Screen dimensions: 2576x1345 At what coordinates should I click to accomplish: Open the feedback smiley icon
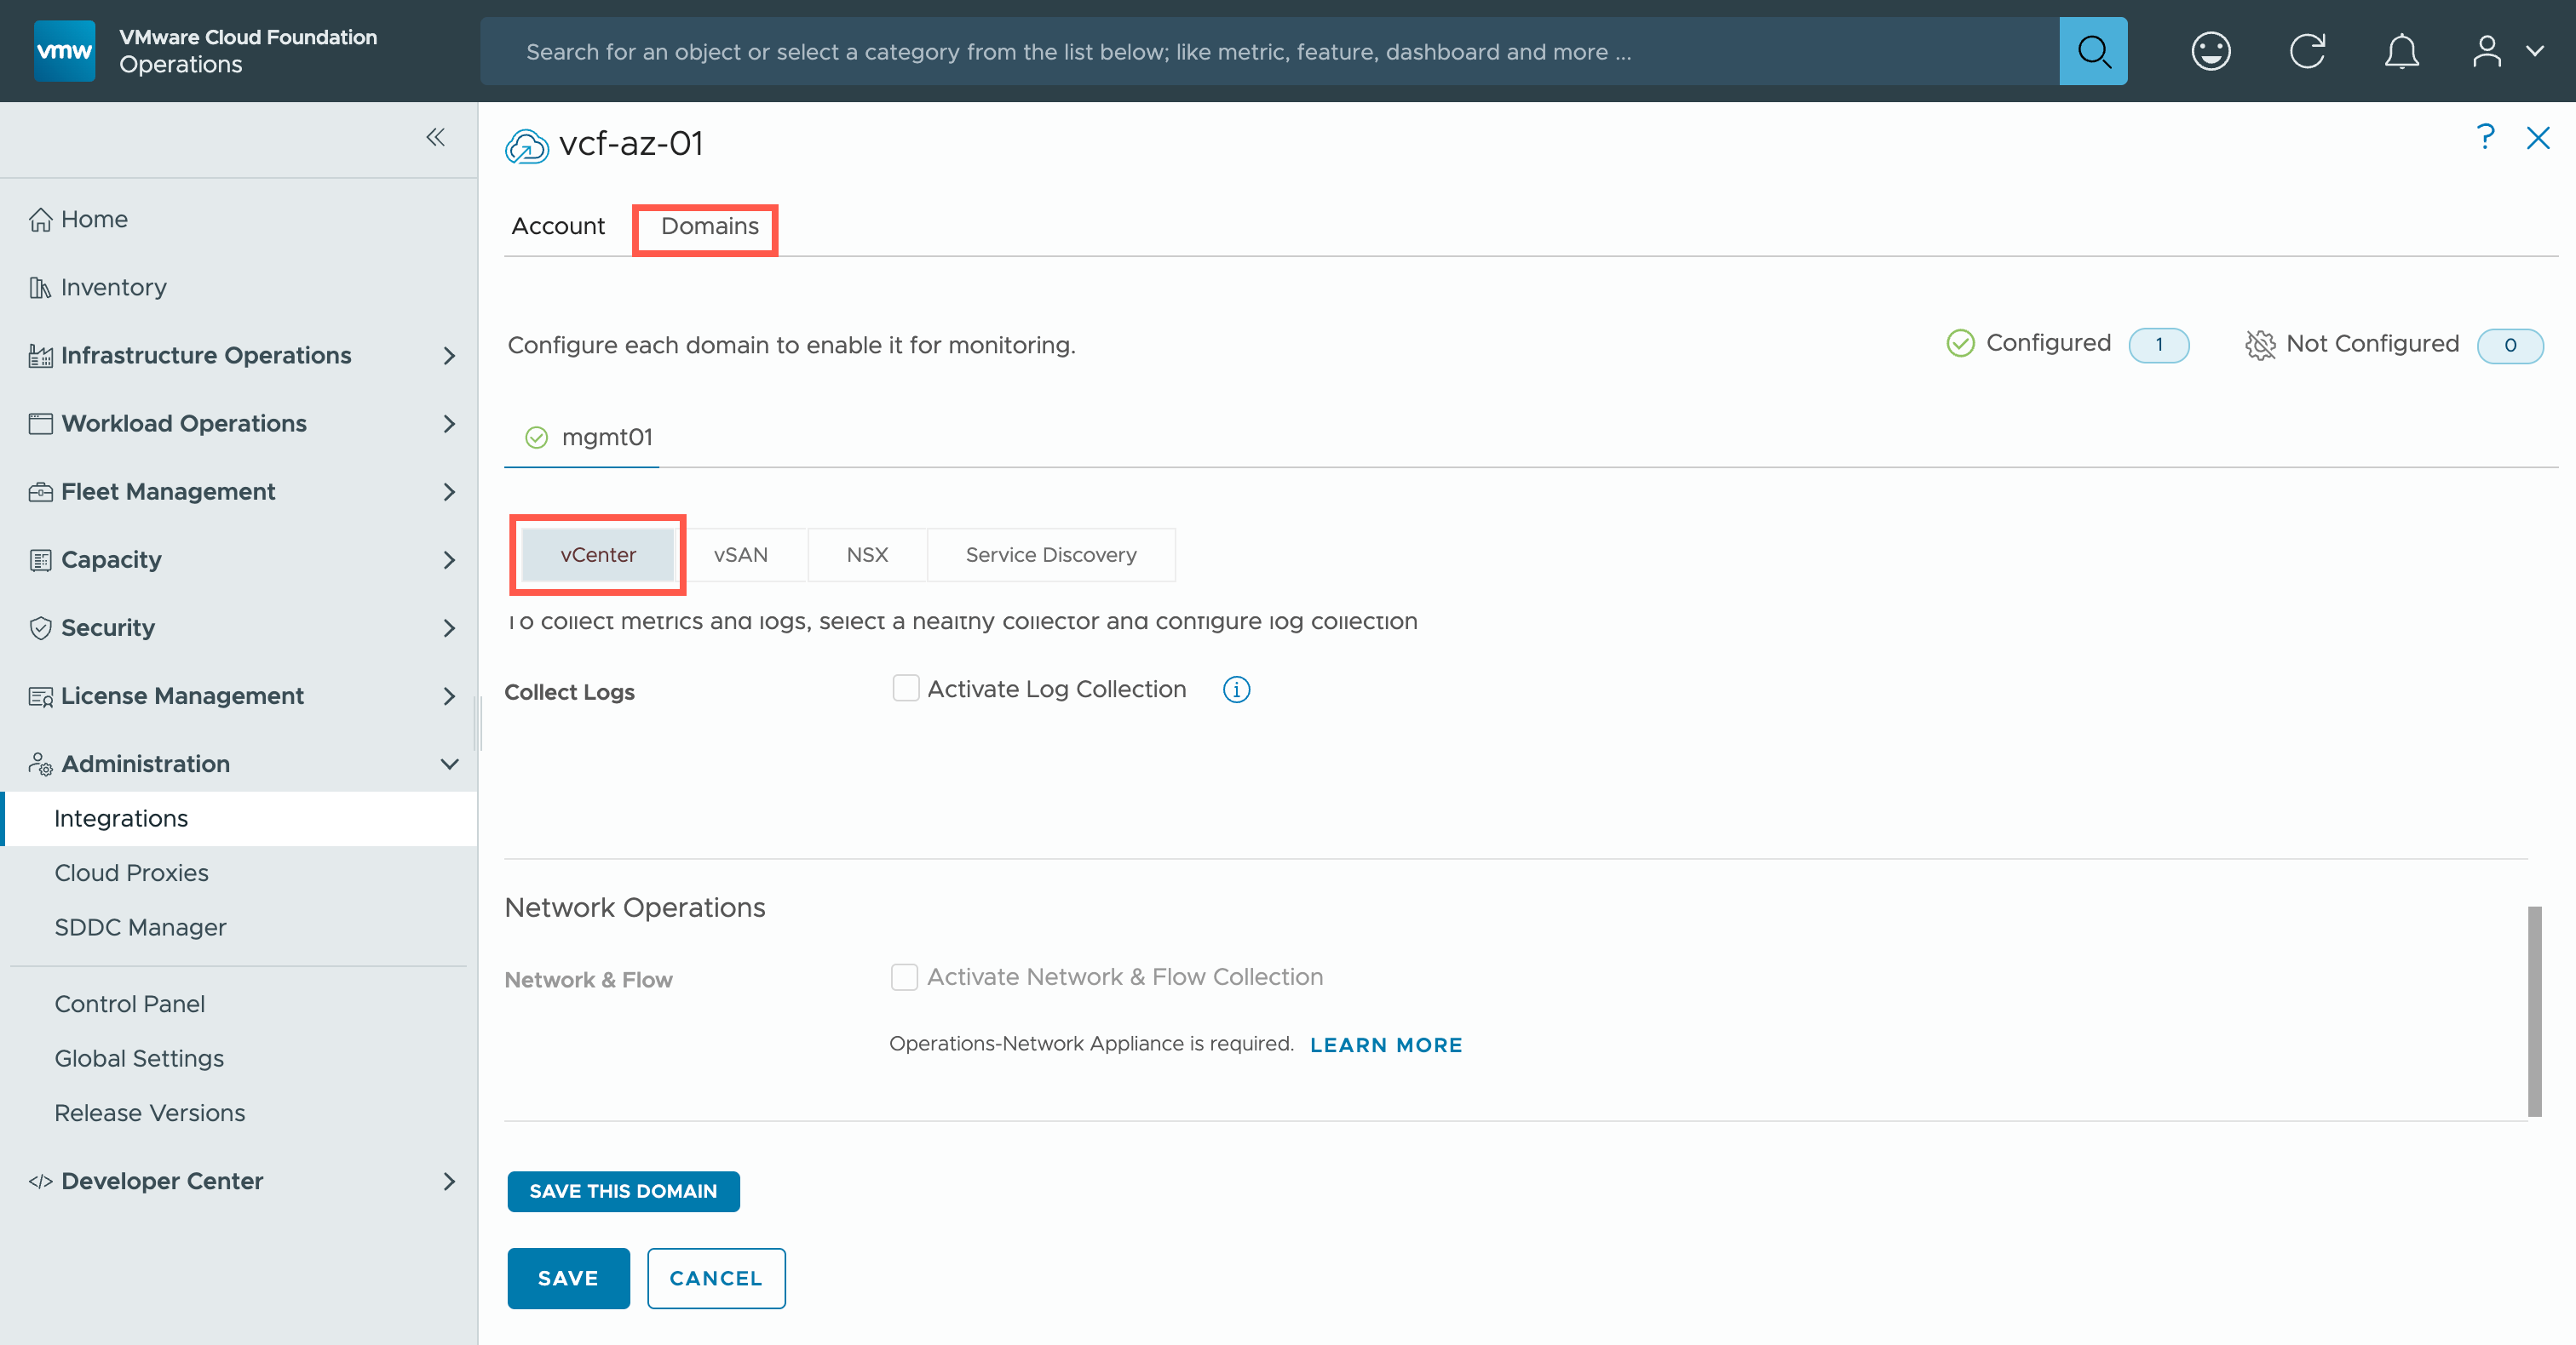point(2210,51)
